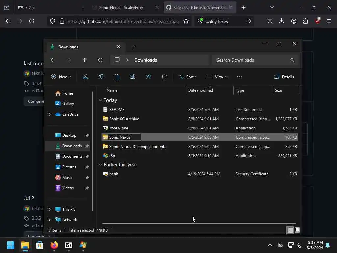Save page to Pocket icon

point(270,21)
